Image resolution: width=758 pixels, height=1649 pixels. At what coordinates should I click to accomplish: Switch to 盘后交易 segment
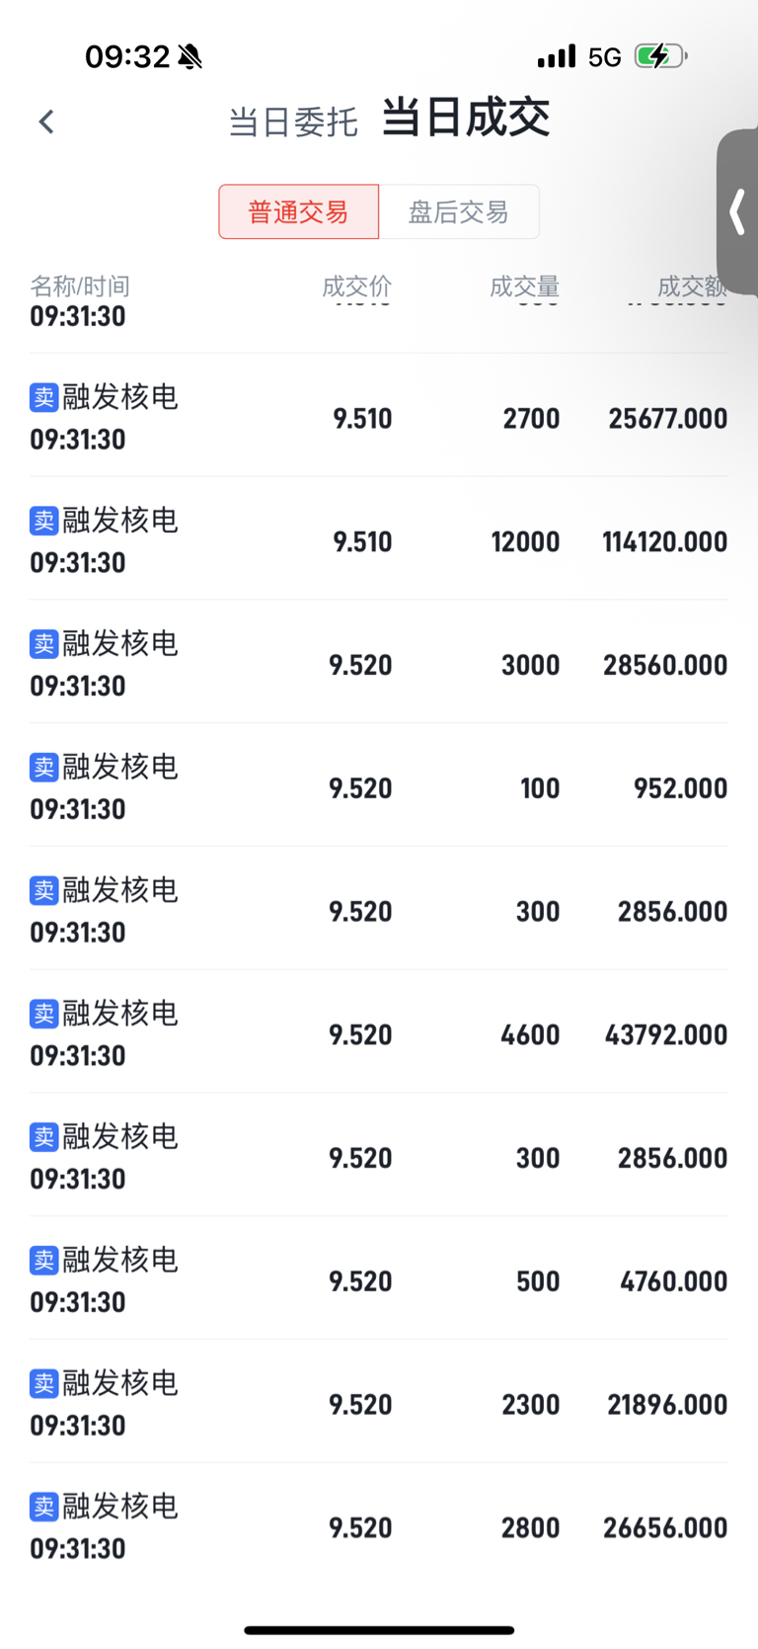(x=458, y=211)
